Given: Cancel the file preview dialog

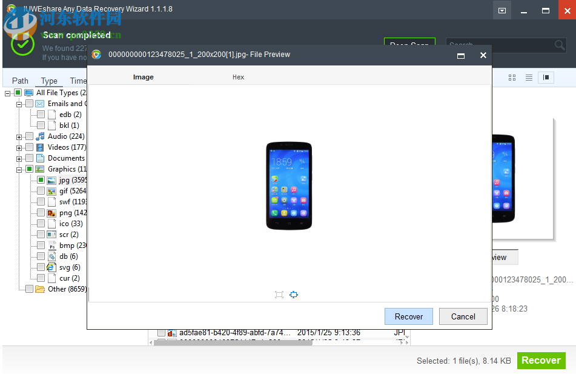Looking at the screenshot, I should coord(463,316).
